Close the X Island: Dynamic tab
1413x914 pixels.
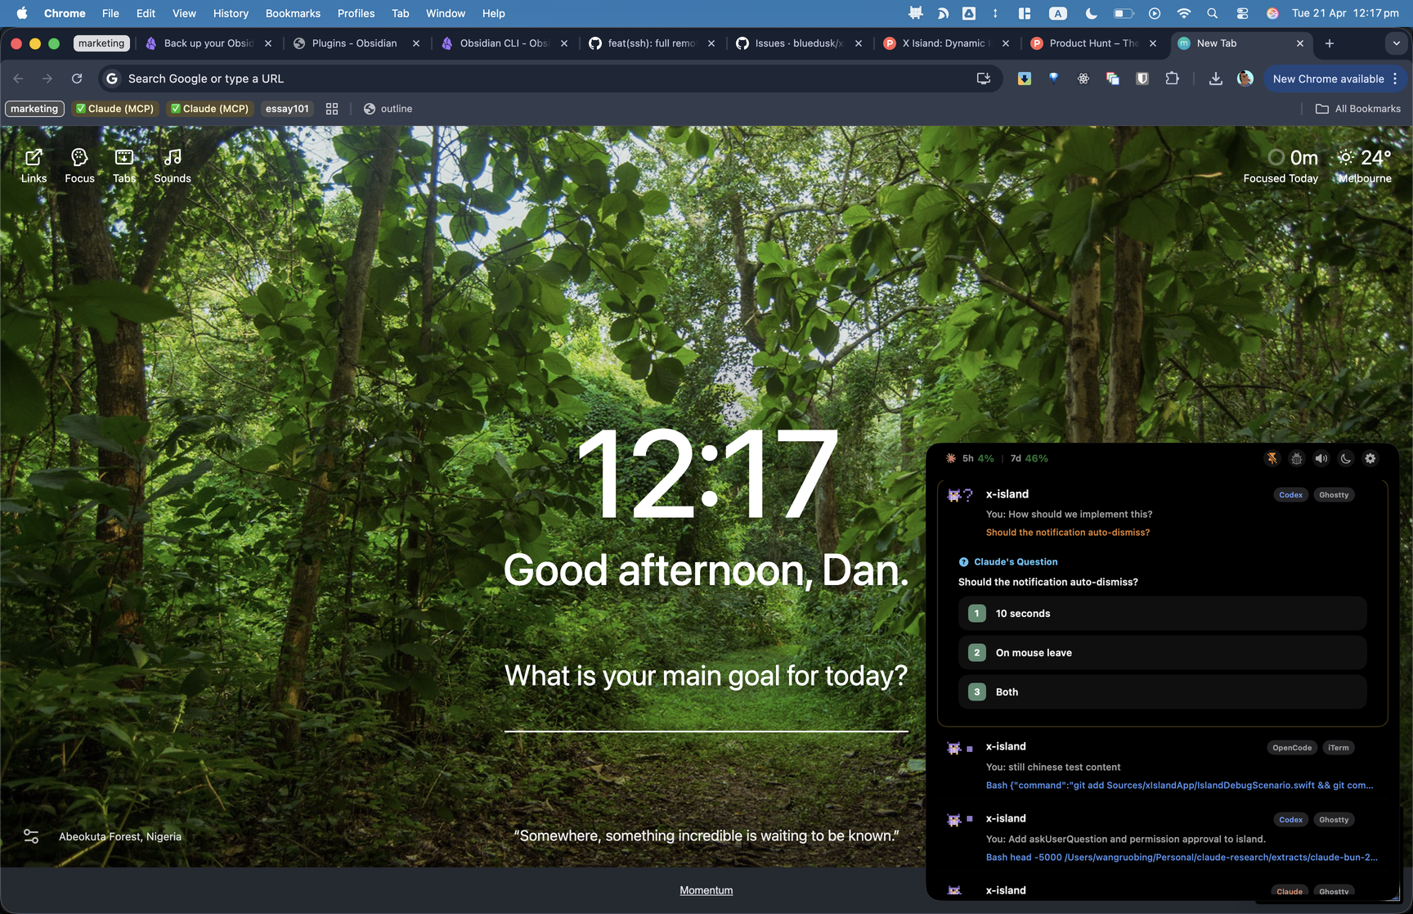pos(1006,43)
